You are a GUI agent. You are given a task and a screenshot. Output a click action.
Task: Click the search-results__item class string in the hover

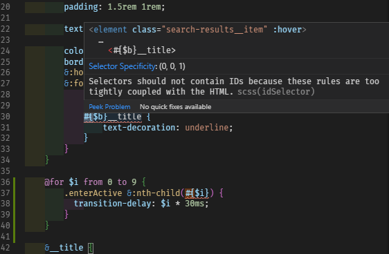point(215,30)
